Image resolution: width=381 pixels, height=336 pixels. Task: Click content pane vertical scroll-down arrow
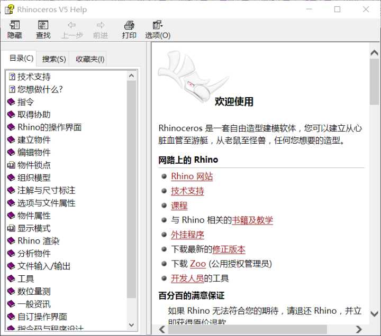tap(374, 313)
